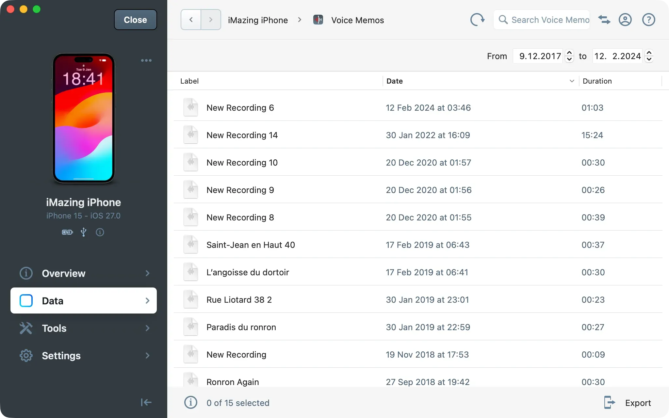The width and height of the screenshot is (669, 418).
Task: Open the help question mark icon
Action: pyautogui.click(x=648, y=20)
